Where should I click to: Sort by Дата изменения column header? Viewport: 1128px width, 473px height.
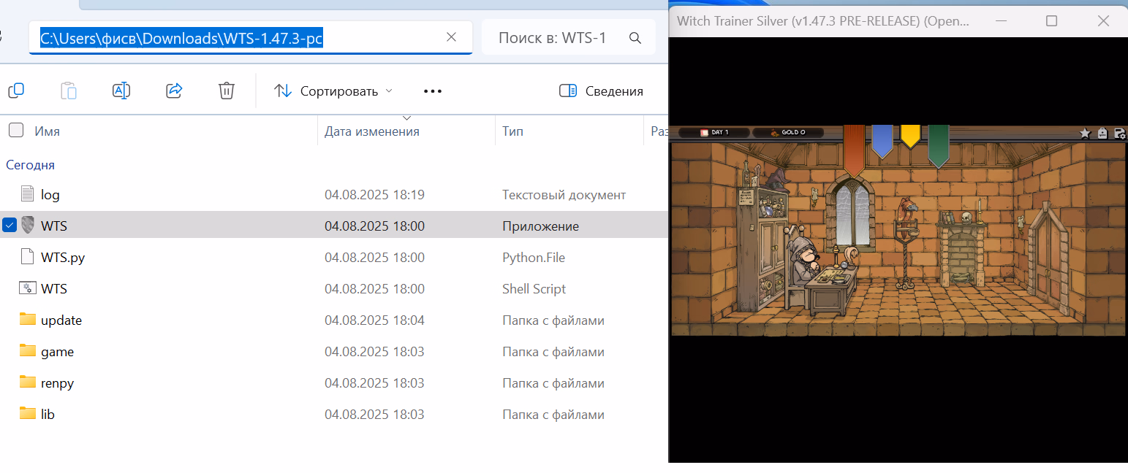pos(372,131)
